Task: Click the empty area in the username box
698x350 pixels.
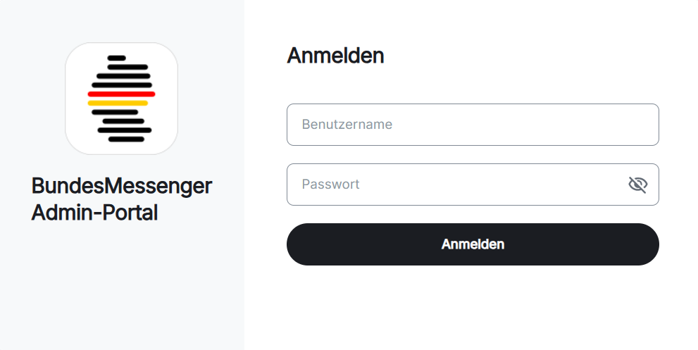Action: (525, 125)
